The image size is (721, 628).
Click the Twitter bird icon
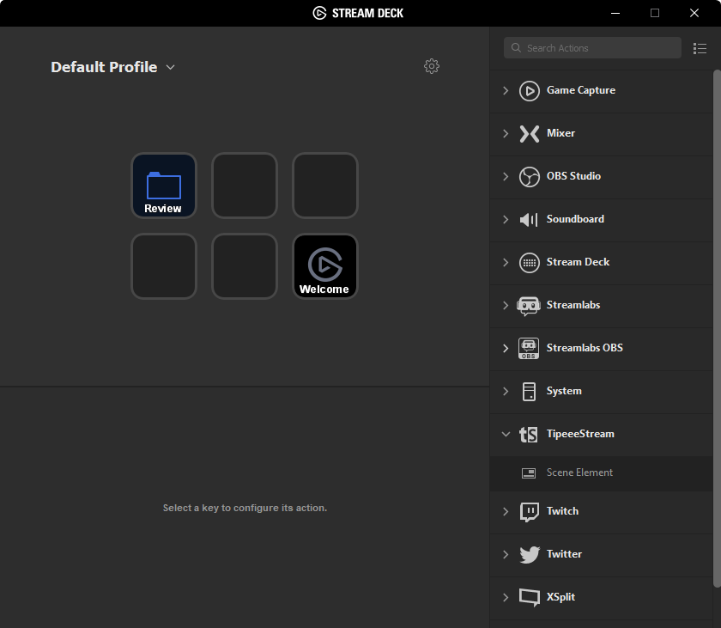pos(530,554)
